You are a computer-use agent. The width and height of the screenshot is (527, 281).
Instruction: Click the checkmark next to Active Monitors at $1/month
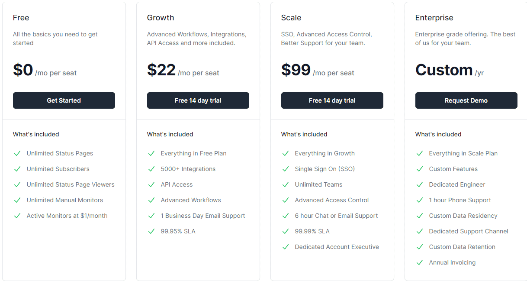pos(17,216)
